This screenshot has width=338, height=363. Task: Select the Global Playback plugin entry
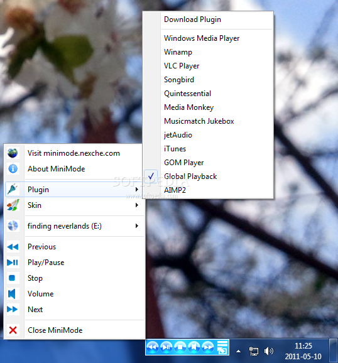point(208,176)
